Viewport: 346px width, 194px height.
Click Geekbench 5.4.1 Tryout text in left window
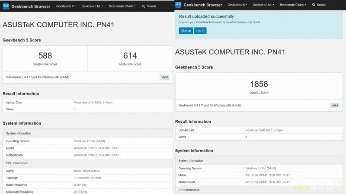click(x=38, y=77)
